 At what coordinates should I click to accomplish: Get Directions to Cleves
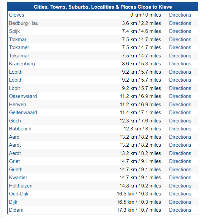pyautogui.click(x=180, y=15)
